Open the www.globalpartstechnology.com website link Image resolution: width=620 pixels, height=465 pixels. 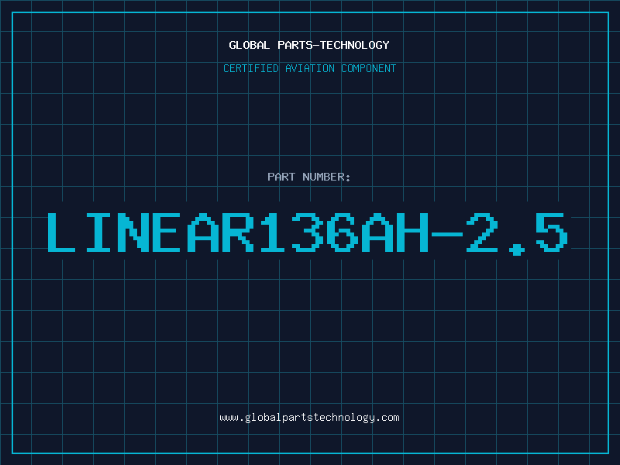[309, 418]
